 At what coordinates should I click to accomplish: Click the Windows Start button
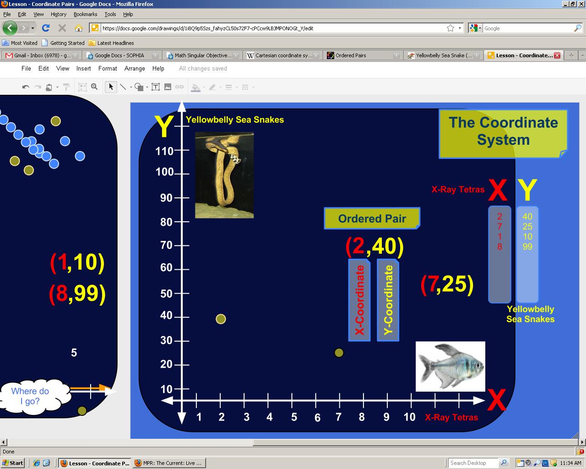pyautogui.click(x=13, y=463)
